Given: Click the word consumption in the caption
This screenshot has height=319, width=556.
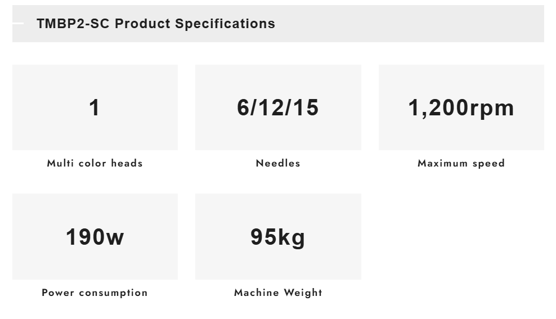Looking at the screenshot, I should coord(113,293).
